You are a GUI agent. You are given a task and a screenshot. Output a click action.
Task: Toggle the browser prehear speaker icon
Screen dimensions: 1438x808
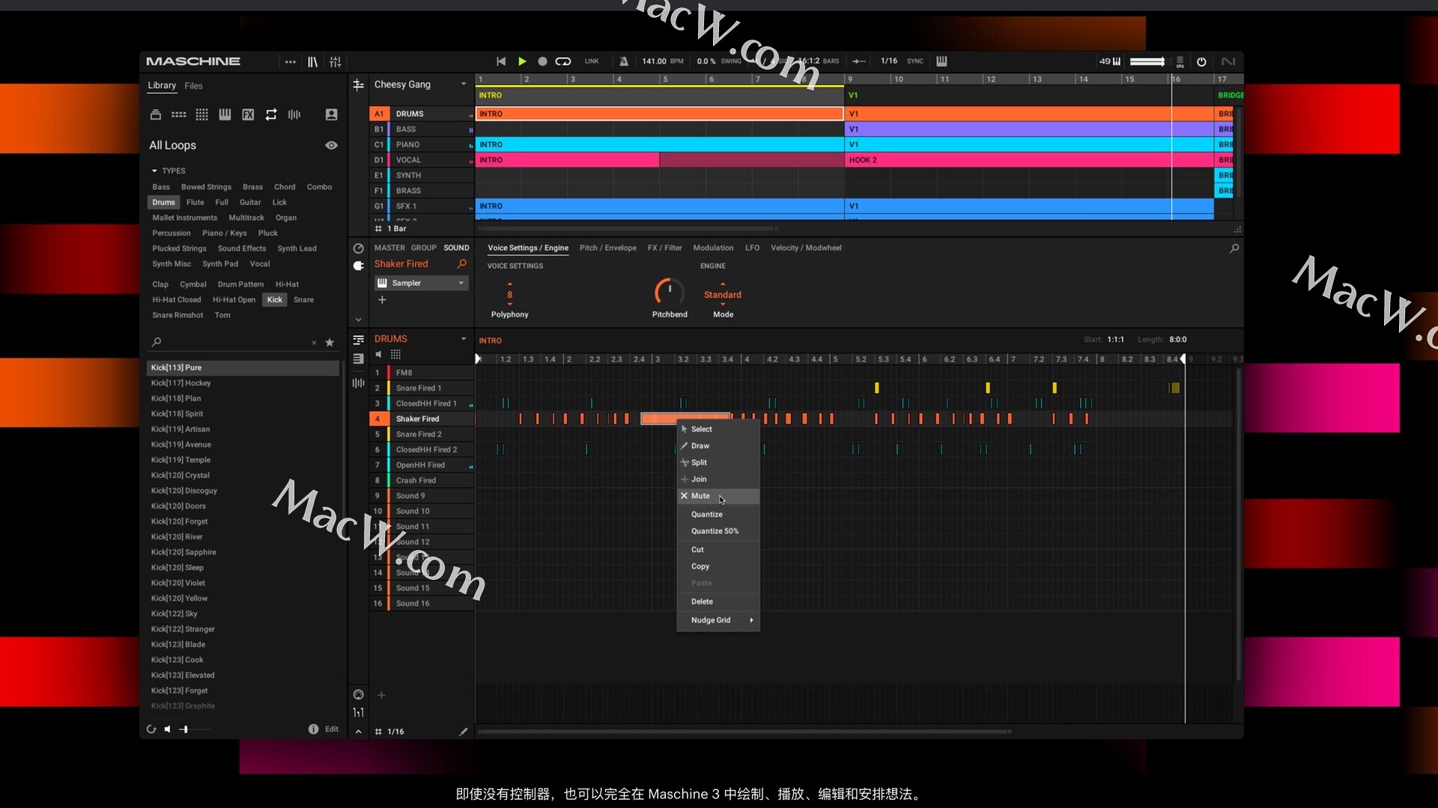pos(168,729)
